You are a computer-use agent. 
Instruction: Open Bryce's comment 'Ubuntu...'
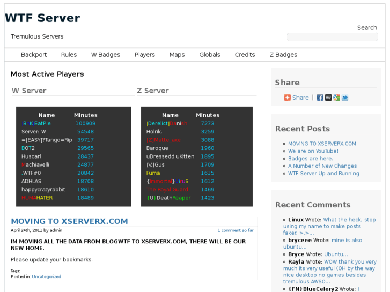coord(336,254)
